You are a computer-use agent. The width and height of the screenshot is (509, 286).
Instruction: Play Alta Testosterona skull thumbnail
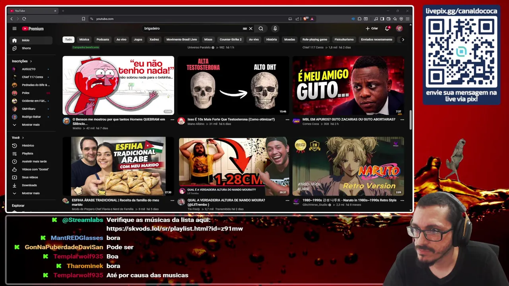click(x=233, y=85)
